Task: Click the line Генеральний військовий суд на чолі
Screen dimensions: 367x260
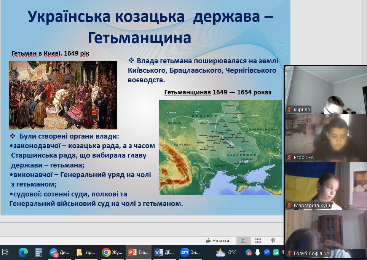Action: [96, 204]
